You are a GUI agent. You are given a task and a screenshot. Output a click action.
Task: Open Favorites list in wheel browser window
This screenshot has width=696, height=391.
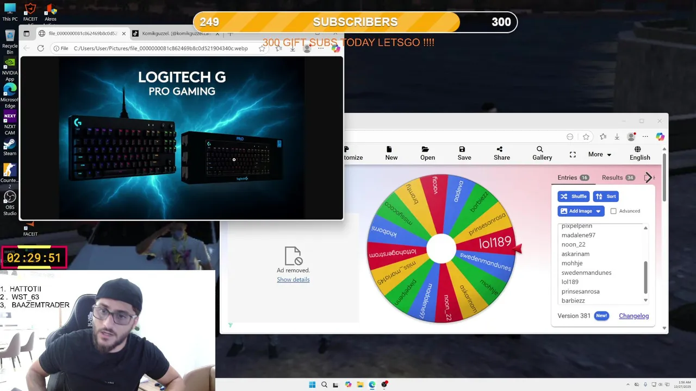tap(602, 137)
